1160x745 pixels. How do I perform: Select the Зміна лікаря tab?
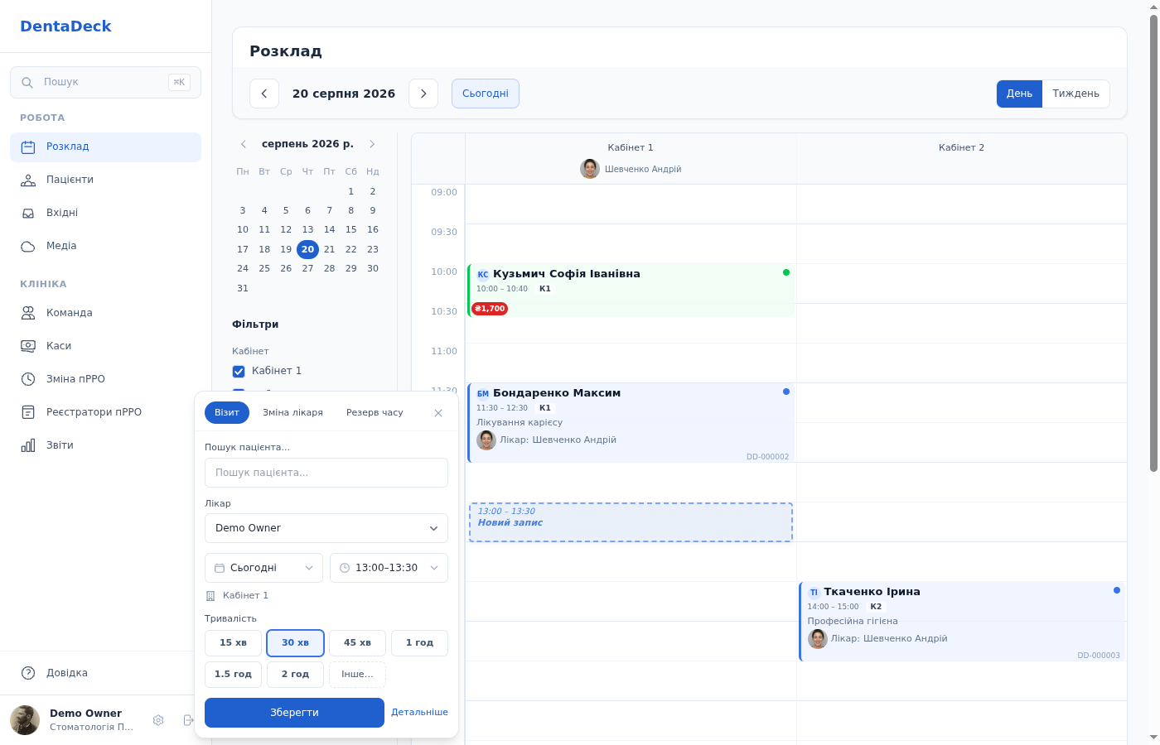coord(292,412)
